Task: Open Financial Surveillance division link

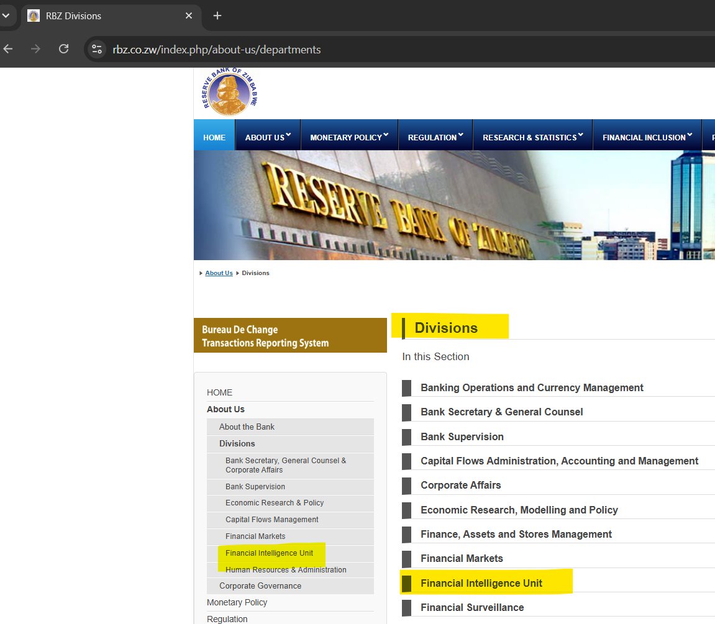Action: [x=472, y=608]
